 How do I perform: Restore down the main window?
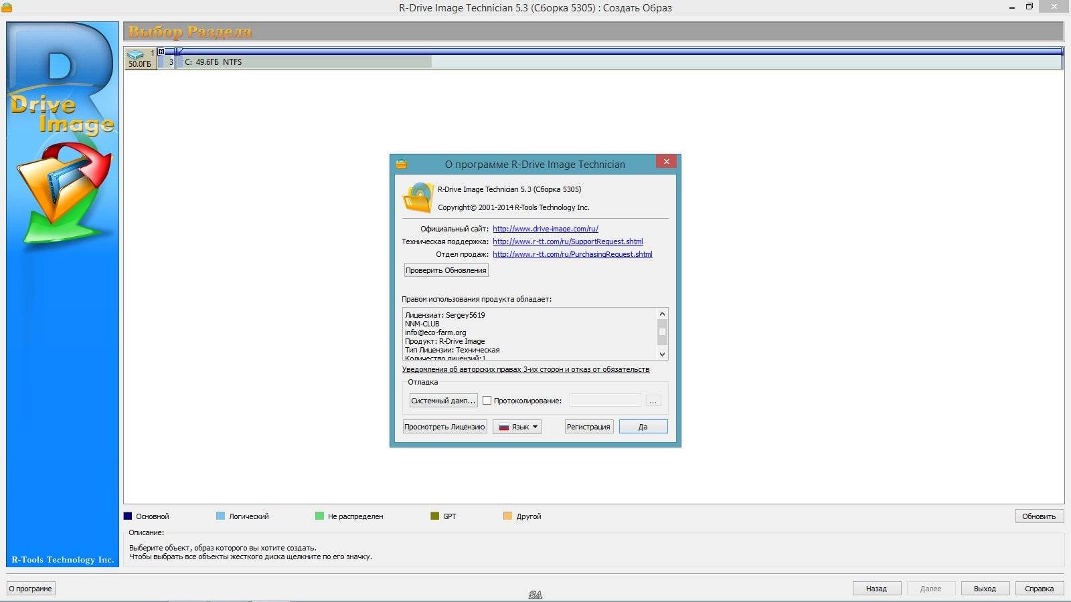click(1029, 7)
